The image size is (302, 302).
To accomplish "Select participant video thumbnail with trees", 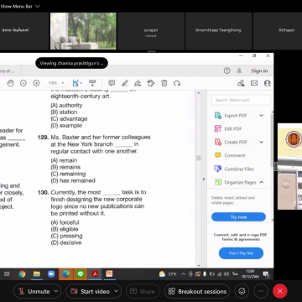I will point(83,31).
